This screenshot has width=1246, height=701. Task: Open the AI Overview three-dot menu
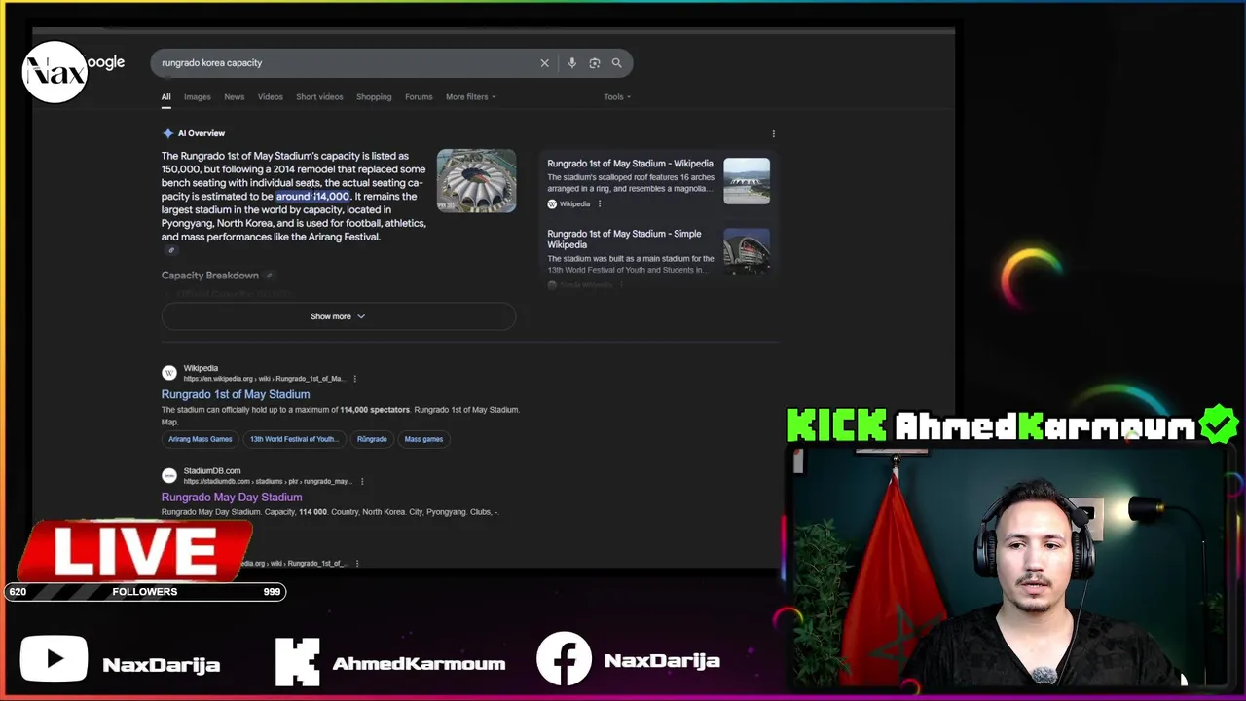(x=774, y=133)
